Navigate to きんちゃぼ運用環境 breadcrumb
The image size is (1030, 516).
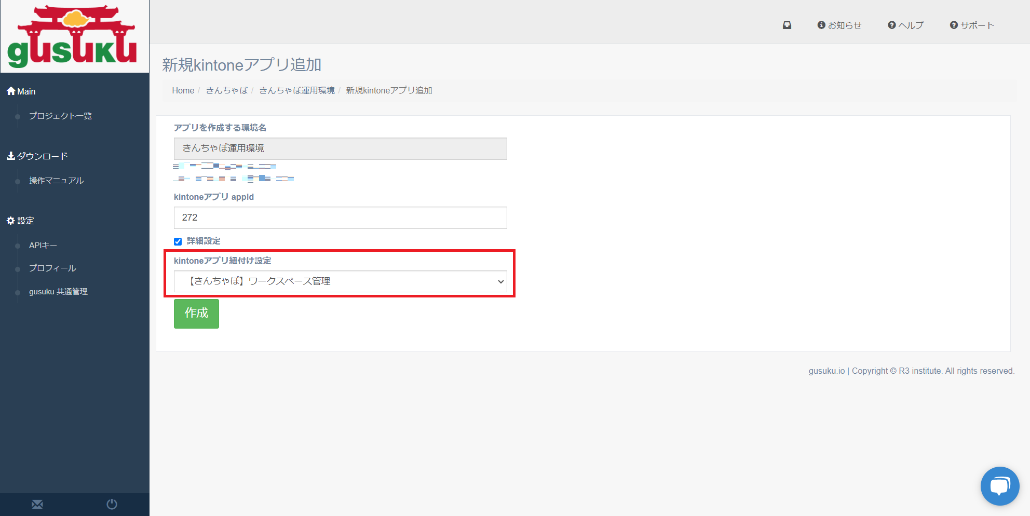click(x=297, y=90)
